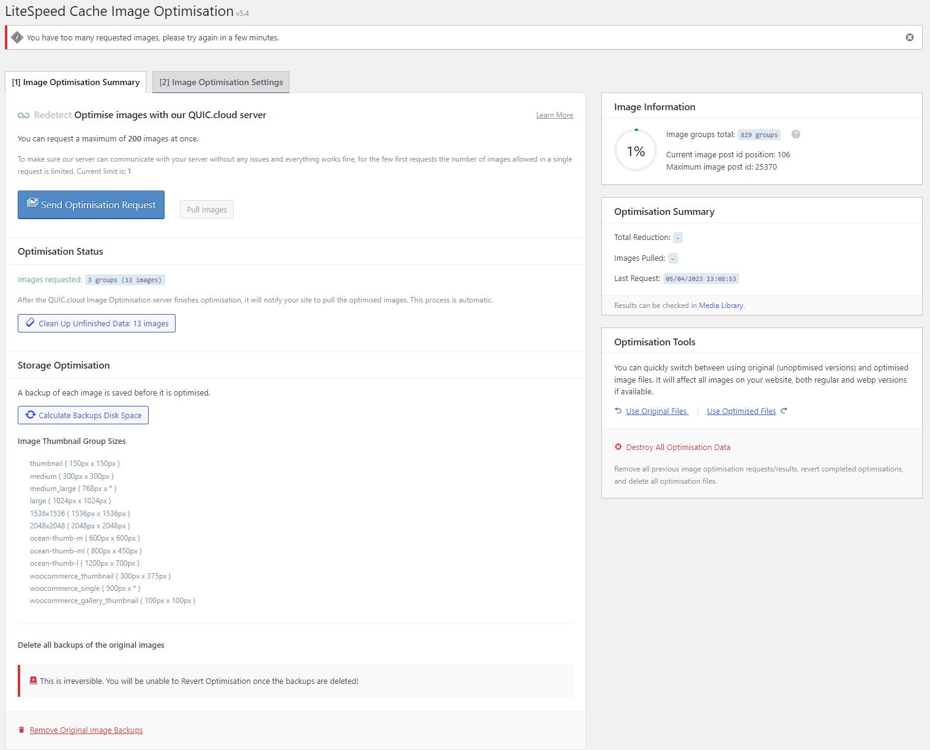
Task: Calculate Backups Disk Space
Action: pyautogui.click(x=83, y=415)
